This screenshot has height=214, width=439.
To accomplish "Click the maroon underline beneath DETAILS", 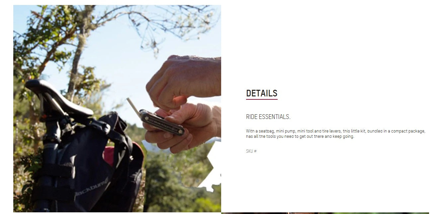I will pyautogui.click(x=262, y=99).
